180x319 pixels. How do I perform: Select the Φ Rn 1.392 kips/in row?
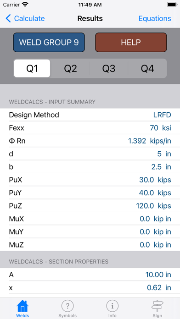pyautogui.click(x=90, y=141)
